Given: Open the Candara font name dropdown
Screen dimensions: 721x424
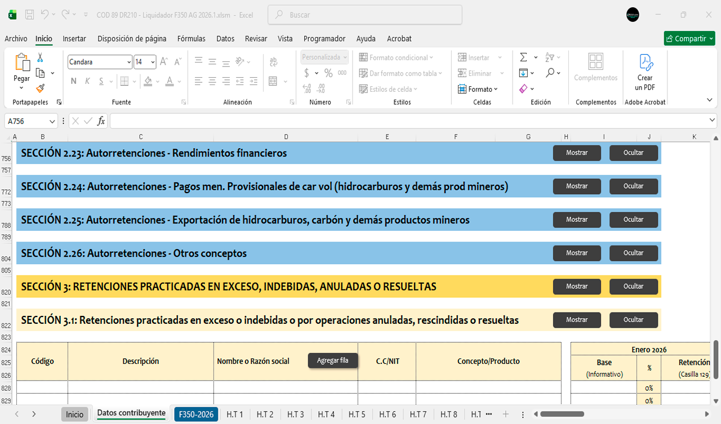Looking at the screenshot, I should [129, 62].
